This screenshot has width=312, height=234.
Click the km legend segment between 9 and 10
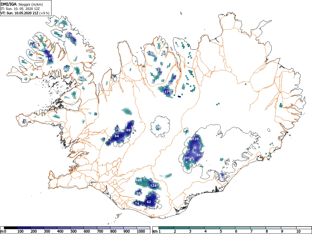tap(289, 228)
